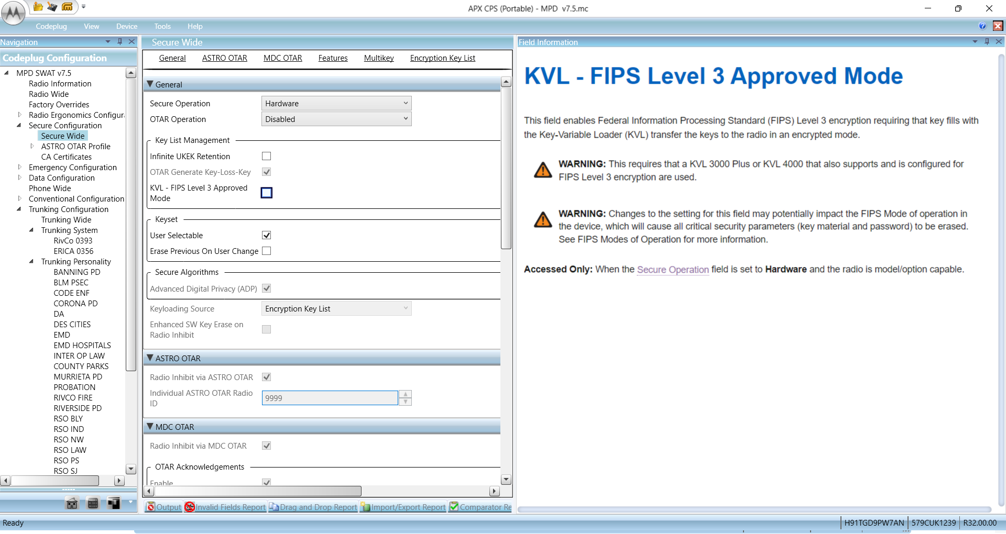1006x534 pixels.
Task: Expand the Emergency Configuration tree node
Action: coord(19,167)
